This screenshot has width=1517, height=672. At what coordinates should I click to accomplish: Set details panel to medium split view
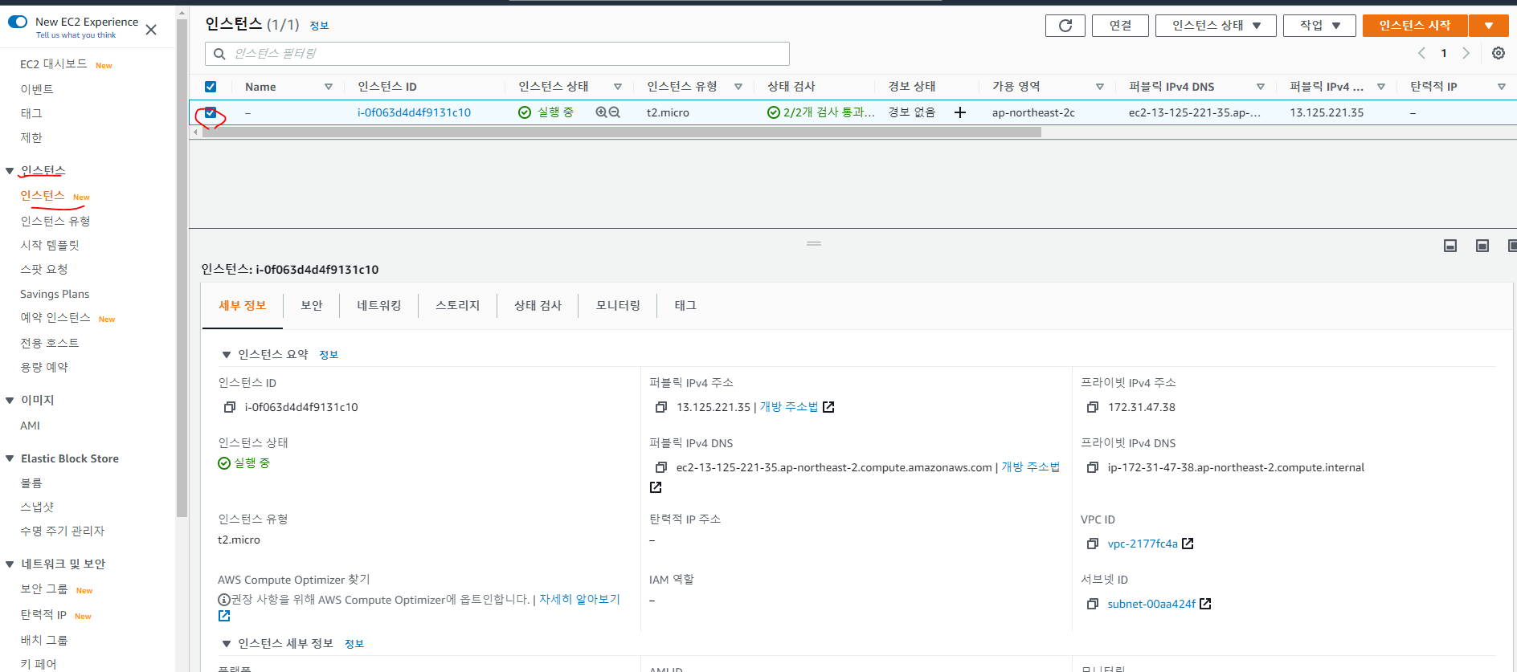pyautogui.click(x=1482, y=246)
